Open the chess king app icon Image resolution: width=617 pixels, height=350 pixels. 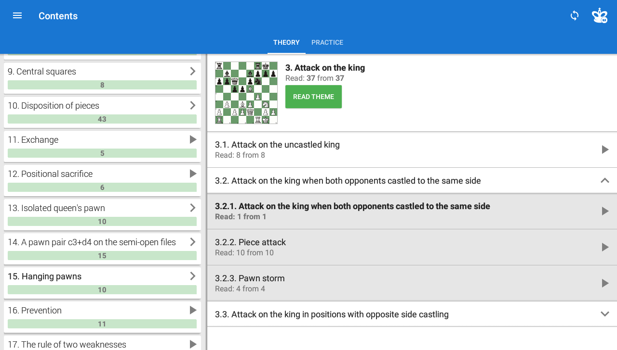pos(600,15)
